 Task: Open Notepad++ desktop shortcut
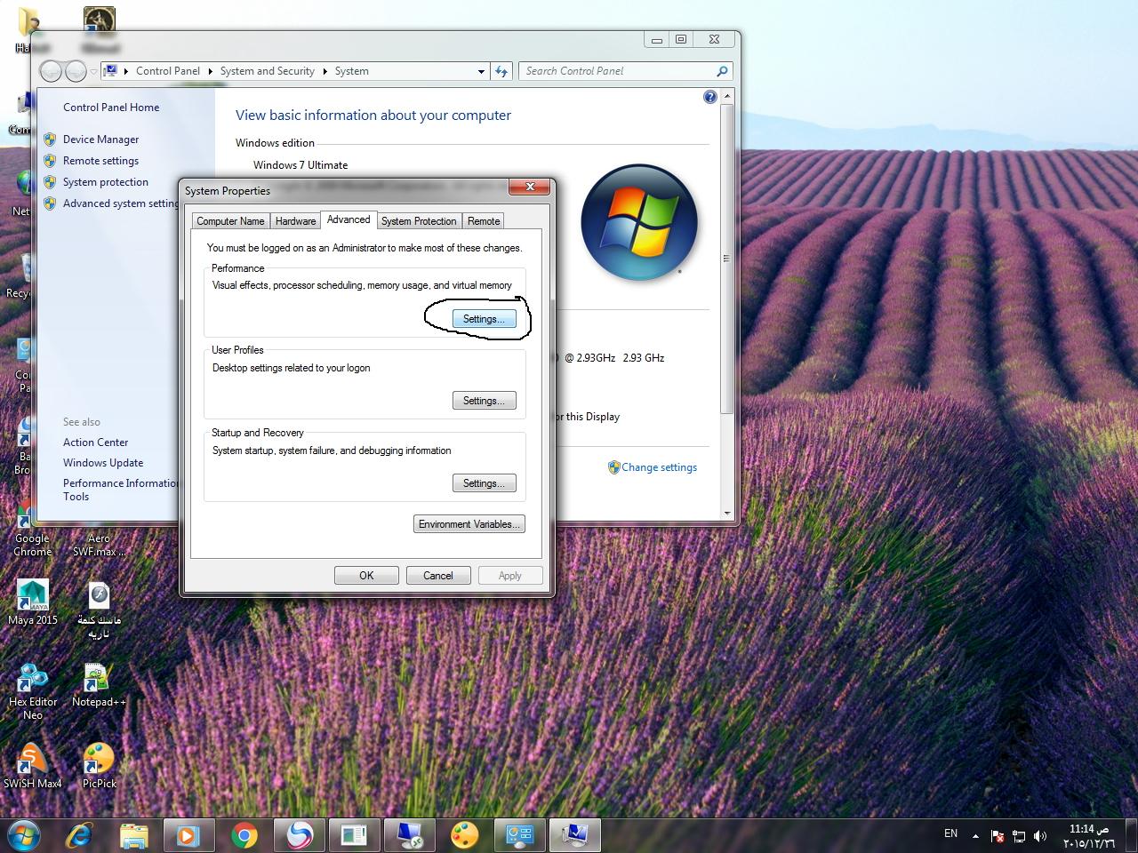click(99, 684)
